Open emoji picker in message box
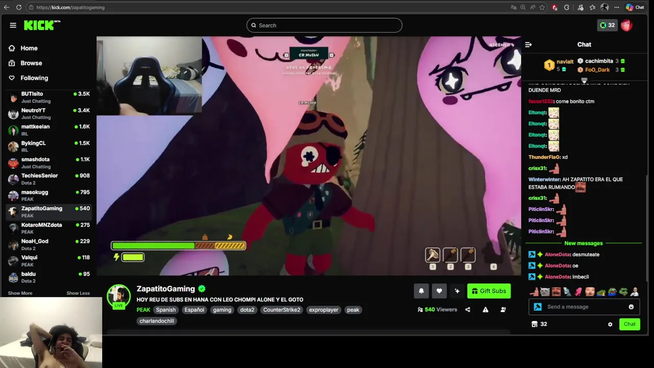This screenshot has width=654, height=368. pyautogui.click(x=631, y=307)
